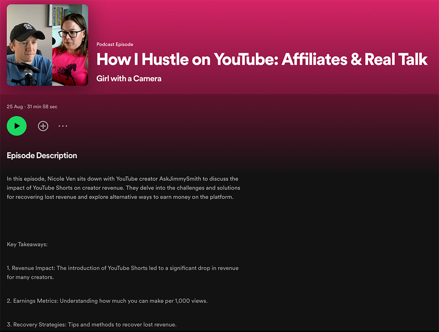
Task: Click the Podcast Episode label
Action: point(115,44)
